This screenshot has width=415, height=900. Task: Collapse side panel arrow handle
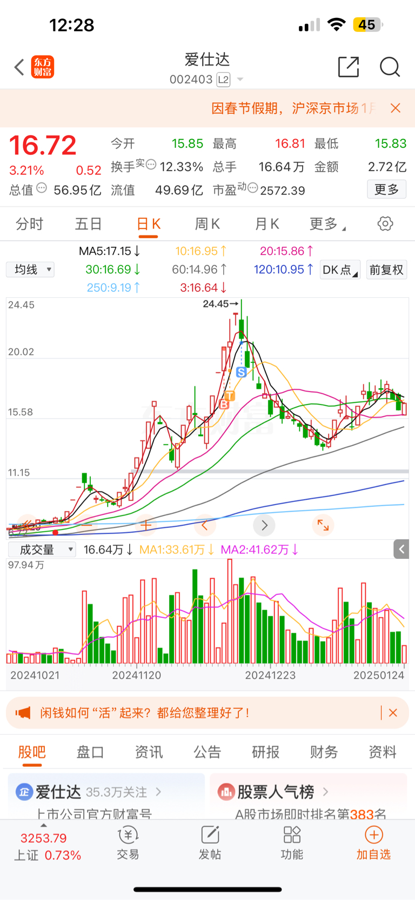[x=401, y=549]
